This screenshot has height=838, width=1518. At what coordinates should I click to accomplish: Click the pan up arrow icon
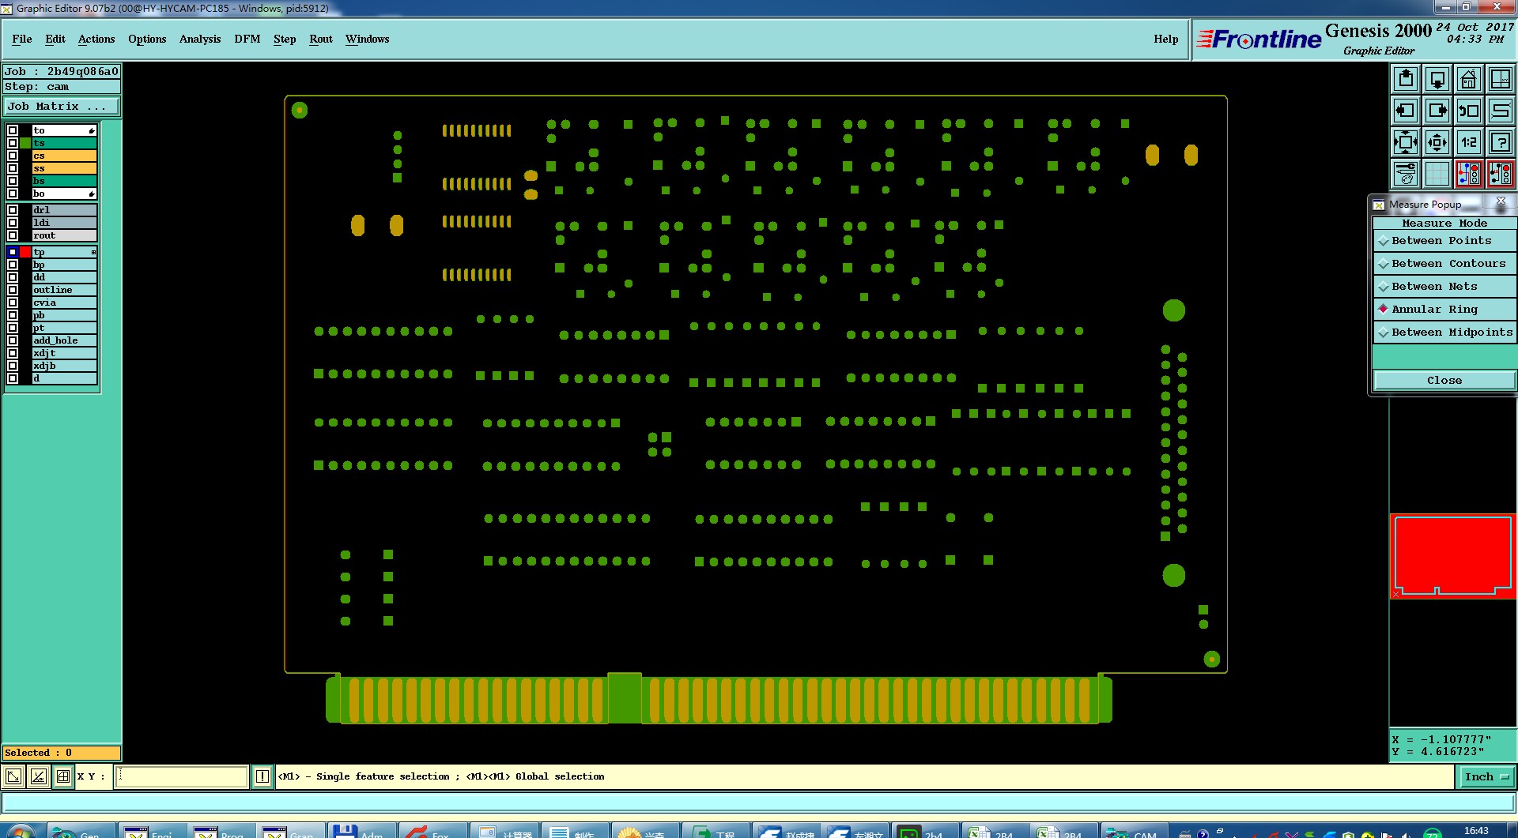(1406, 79)
